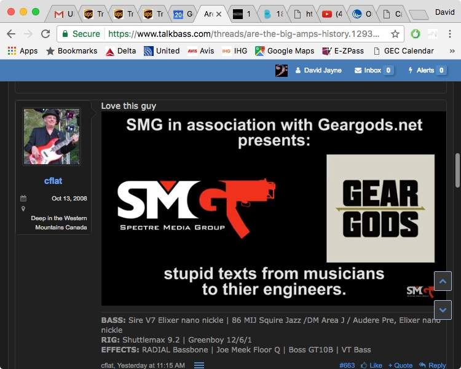Screen dimensions: 461x369
Task: Open the E-ZPass bookmark
Action: click(343, 51)
